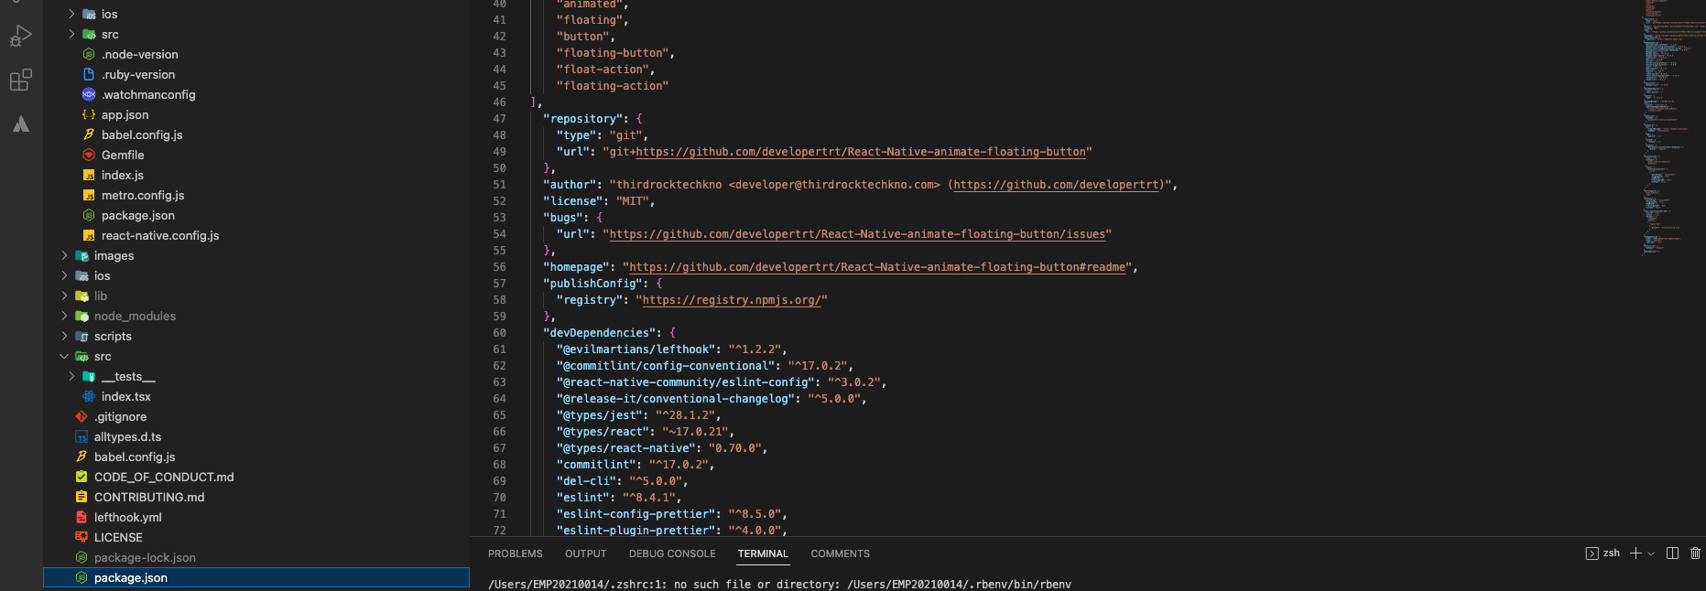The width and height of the screenshot is (1706, 591).
Task: Expand the images folder
Action: [114, 256]
